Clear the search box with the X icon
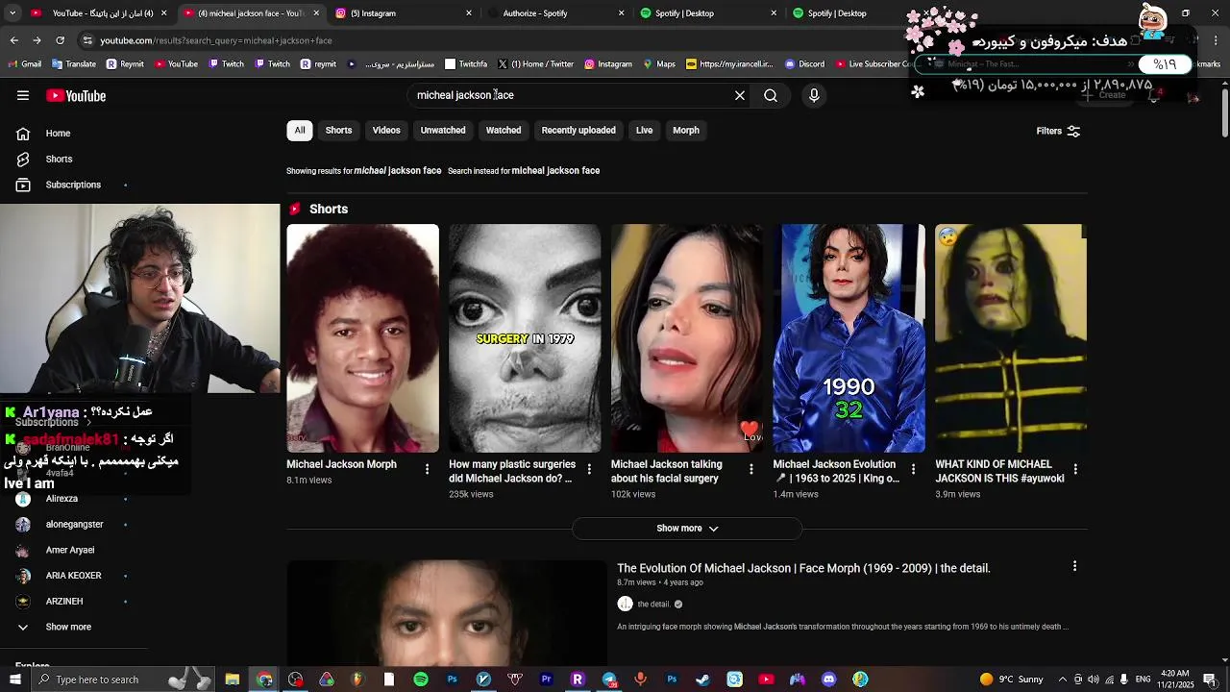Screen dimensions: 1230x692 point(740,95)
